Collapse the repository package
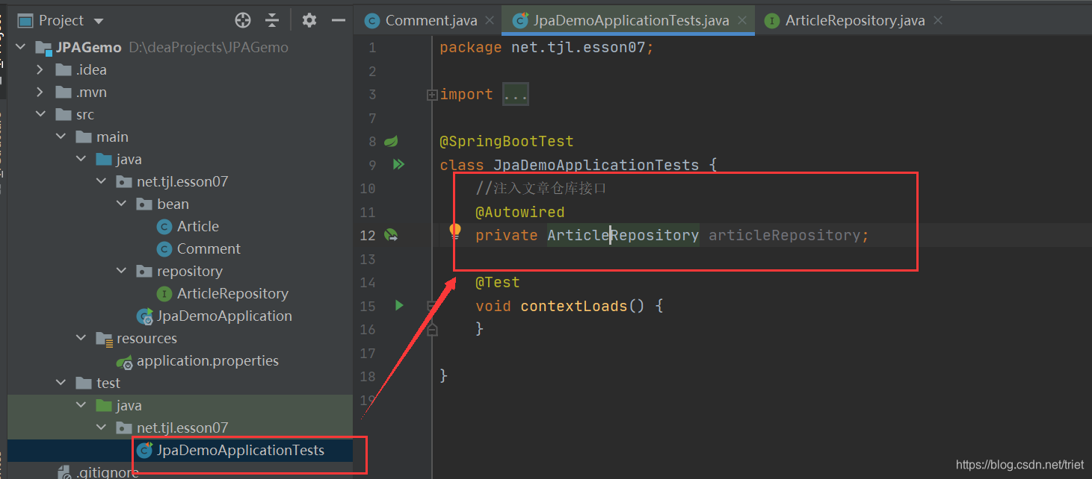The image size is (1092, 479). pos(121,271)
